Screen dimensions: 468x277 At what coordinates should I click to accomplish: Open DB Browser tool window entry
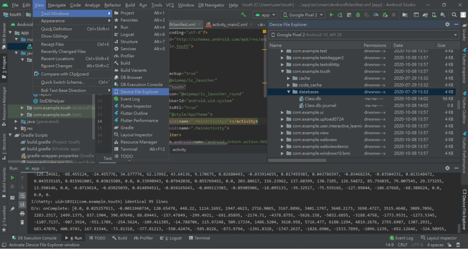[141, 77]
